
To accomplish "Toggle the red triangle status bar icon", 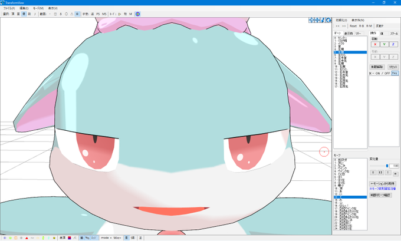I will (27, 238).
